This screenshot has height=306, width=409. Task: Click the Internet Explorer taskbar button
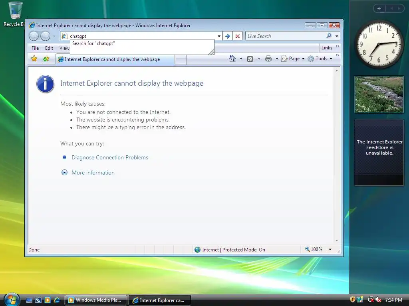coord(160,300)
